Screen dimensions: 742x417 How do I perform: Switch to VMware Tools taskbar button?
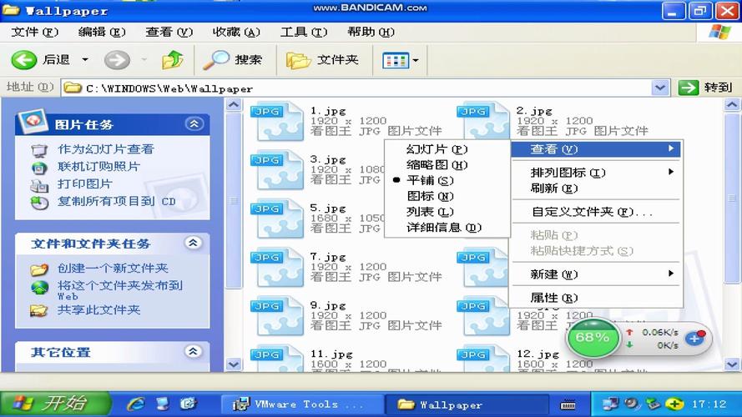click(x=301, y=404)
